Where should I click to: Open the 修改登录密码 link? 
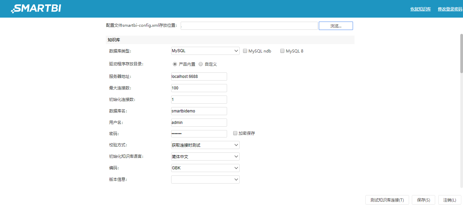450,9
